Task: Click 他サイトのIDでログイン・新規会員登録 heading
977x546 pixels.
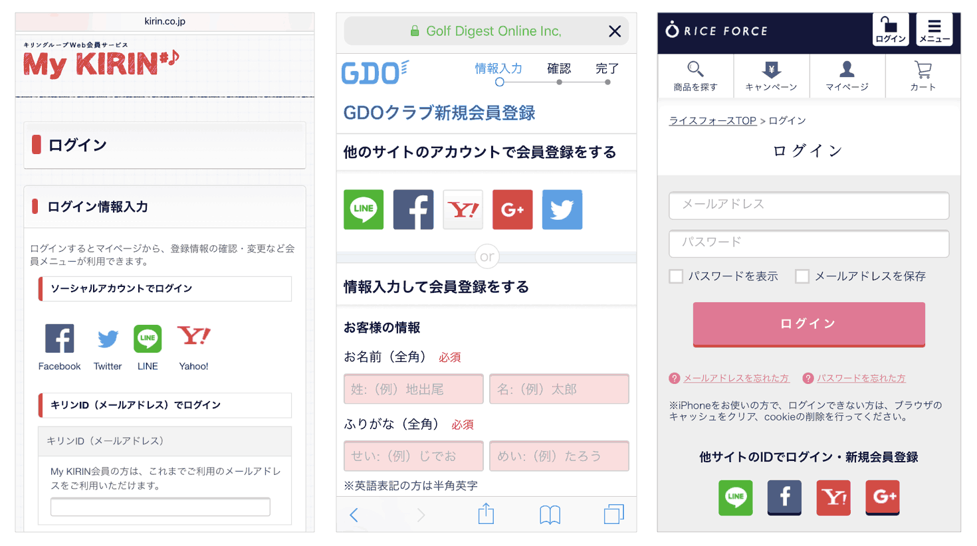Action: pos(809,457)
